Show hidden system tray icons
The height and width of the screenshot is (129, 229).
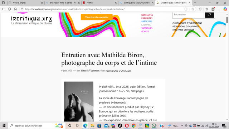tap(182, 126)
